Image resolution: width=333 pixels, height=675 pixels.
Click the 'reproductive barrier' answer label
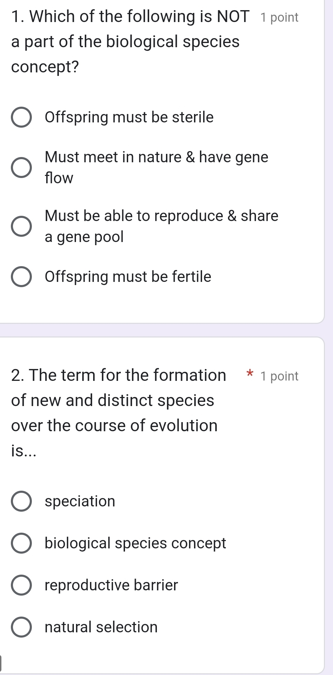point(111,585)
